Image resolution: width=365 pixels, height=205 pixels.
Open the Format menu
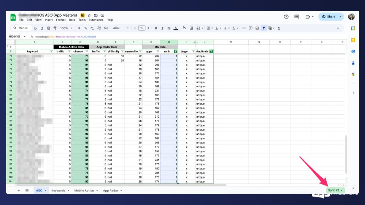click(x=61, y=20)
